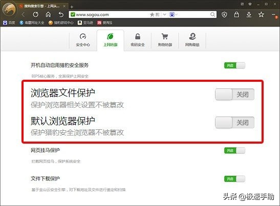Open the 毒霸网址大全 bookmark
280x206 pixels.
[x=32, y=22]
